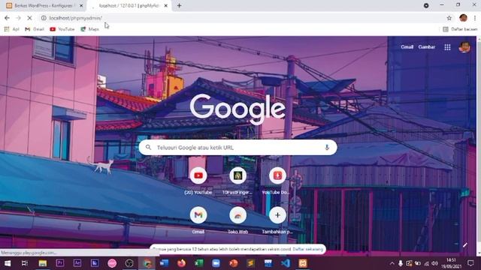Bookmark this page with the star icon
Image resolution: width=481 pixels, height=270 pixels.
click(x=449, y=18)
